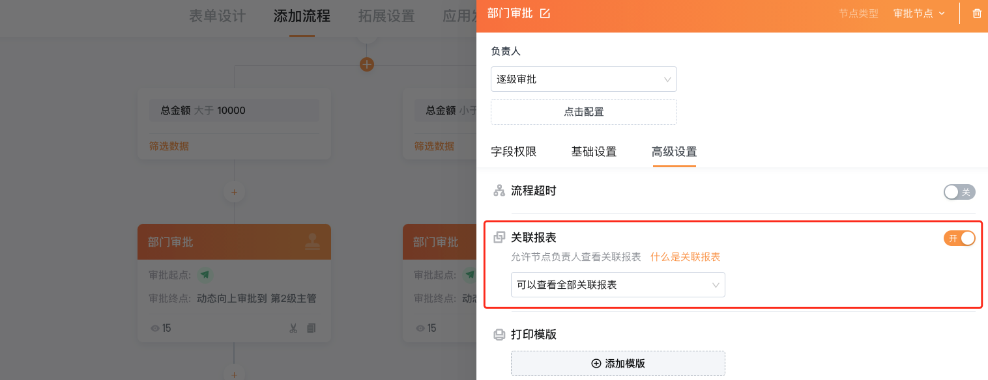The image size is (988, 380).
Task: Click the copy icon on left 部门审批 card
Action: point(311,328)
